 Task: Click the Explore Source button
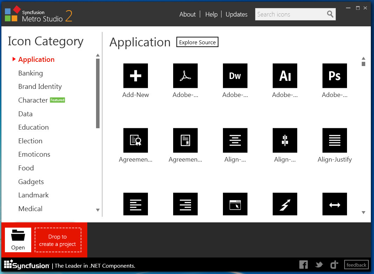pyautogui.click(x=197, y=42)
